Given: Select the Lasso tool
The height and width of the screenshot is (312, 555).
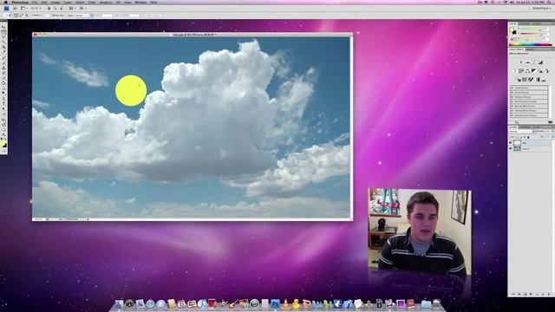Looking at the screenshot, I should point(3,36).
